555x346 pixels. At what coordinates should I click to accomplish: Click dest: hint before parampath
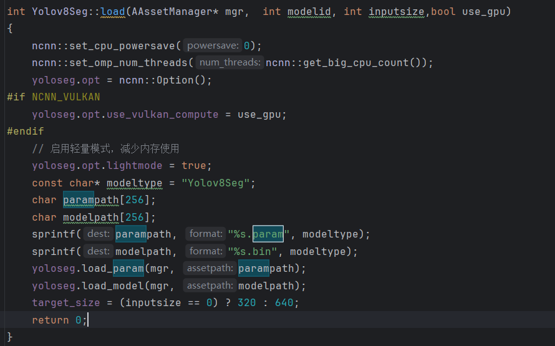pyautogui.click(x=99, y=234)
